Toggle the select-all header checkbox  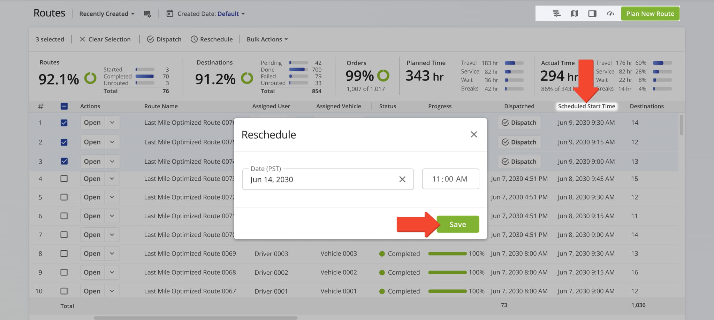pos(64,106)
